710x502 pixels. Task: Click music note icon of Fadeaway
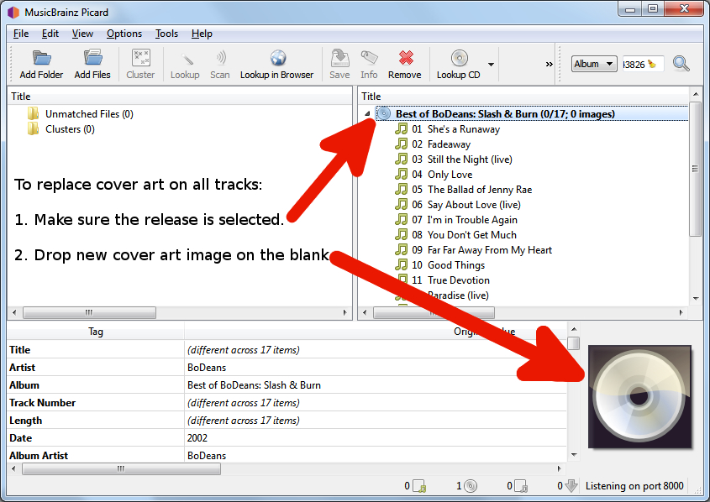401,144
